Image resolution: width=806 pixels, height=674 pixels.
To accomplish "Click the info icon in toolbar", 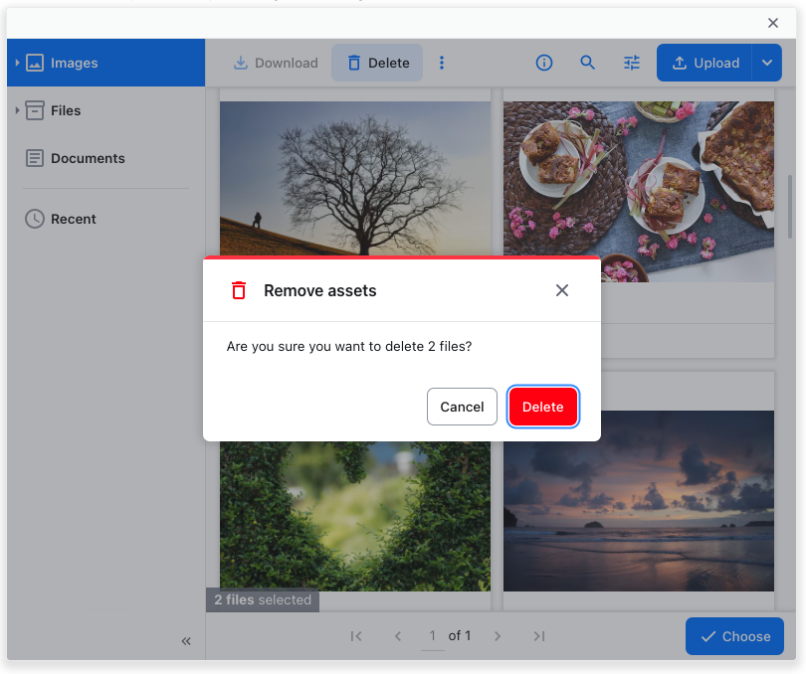I will [544, 63].
